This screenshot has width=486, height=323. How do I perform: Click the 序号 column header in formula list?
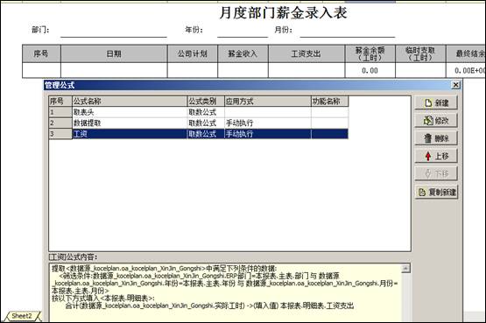pyautogui.click(x=60, y=102)
